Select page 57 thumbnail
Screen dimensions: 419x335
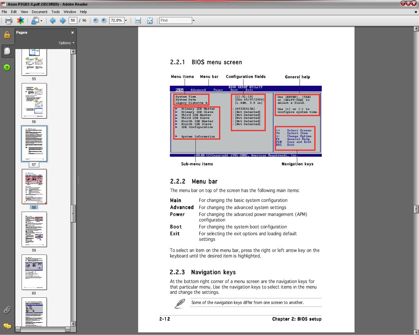(34, 144)
